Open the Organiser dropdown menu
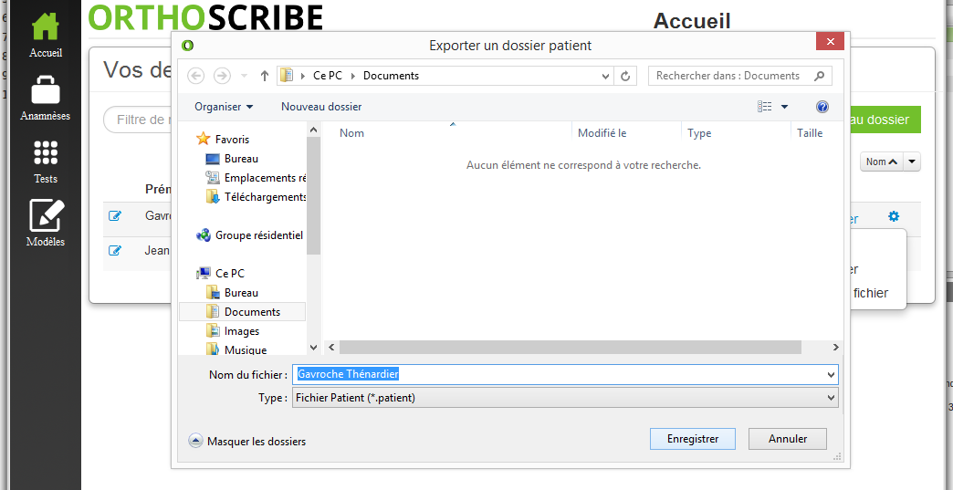This screenshot has width=953, height=490. click(224, 107)
